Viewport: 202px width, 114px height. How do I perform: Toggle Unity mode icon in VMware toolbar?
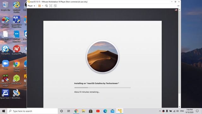click(55, 6)
